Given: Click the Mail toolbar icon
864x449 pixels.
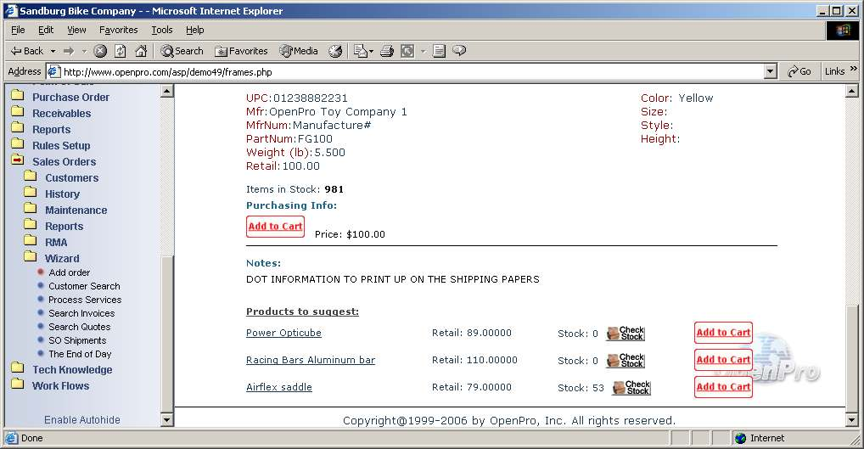Looking at the screenshot, I should (360, 51).
